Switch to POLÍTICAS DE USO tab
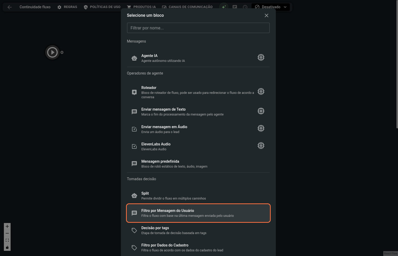398x256 pixels. pyautogui.click(x=102, y=7)
